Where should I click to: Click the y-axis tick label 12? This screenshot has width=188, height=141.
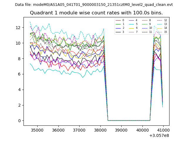pyautogui.click(x=18, y=28)
